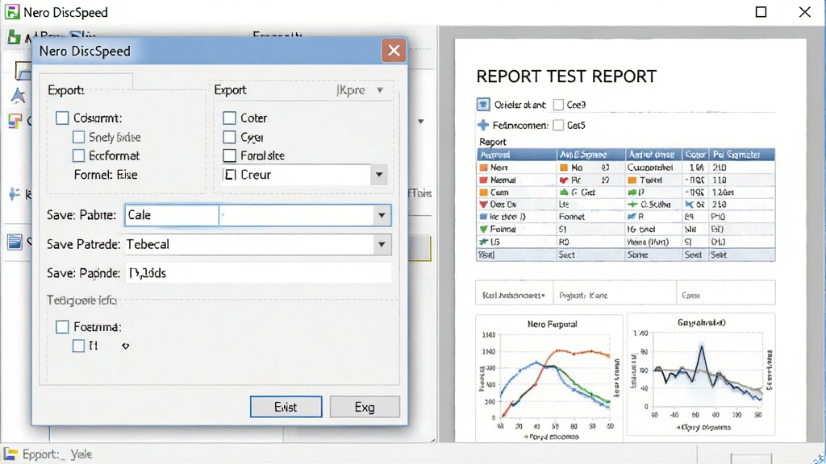
Task: Click dropdown arrow in main window behind dialog
Action: (420, 122)
